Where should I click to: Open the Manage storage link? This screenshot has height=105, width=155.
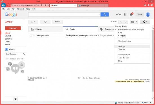coord(31,80)
